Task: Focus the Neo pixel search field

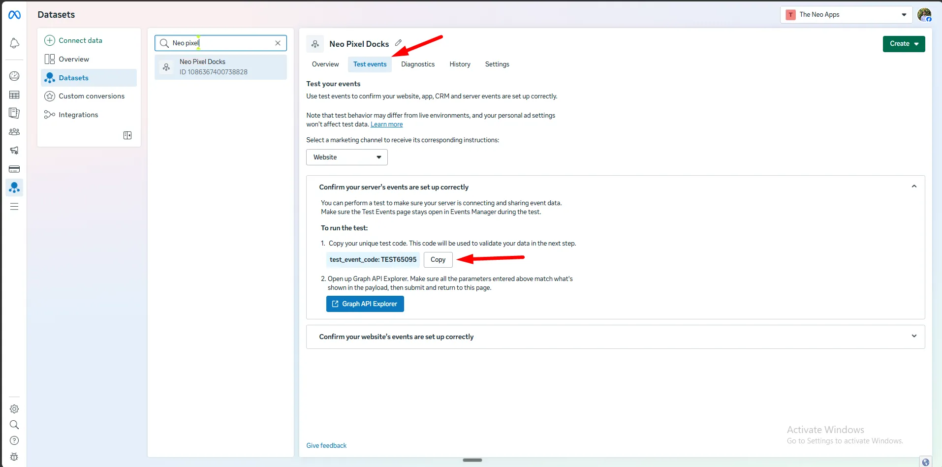Action: pos(220,43)
